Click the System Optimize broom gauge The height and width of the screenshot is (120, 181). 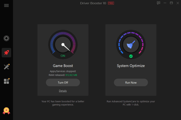131,45
